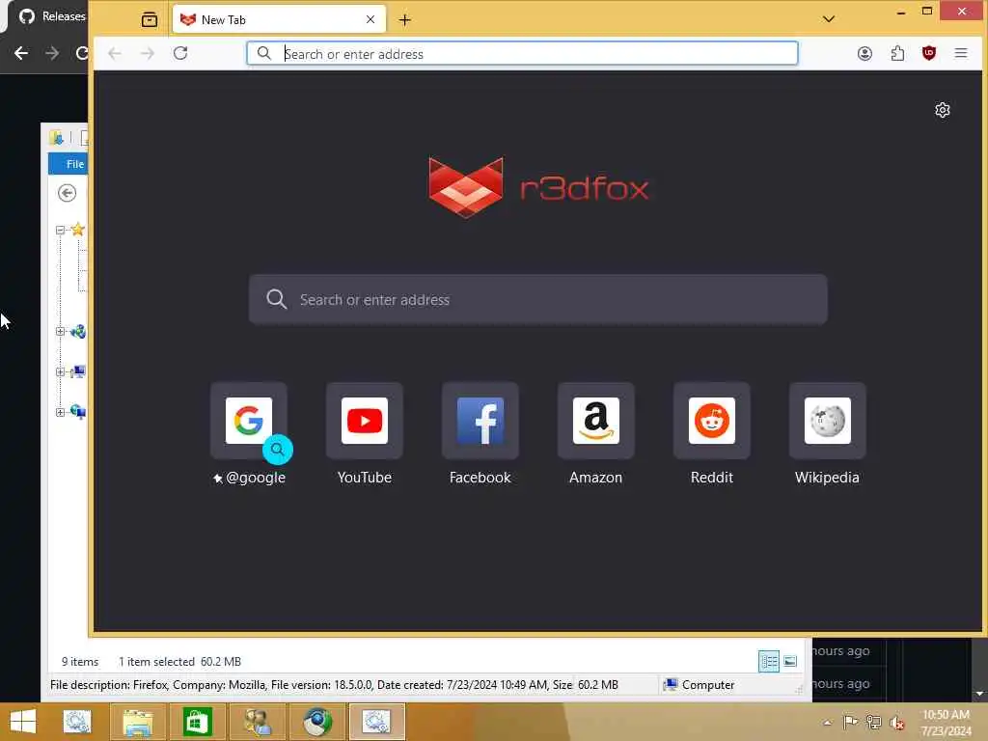Open the Reddit shortcut tile

click(712, 421)
